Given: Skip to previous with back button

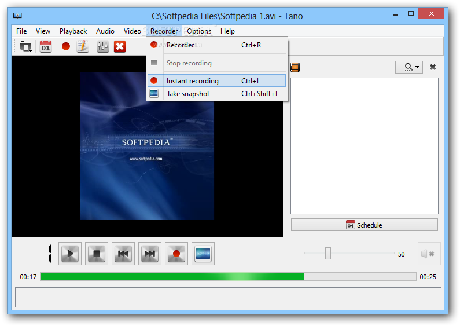Looking at the screenshot, I should (x=123, y=254).
